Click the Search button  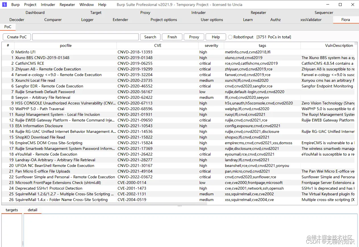[150, 37]
